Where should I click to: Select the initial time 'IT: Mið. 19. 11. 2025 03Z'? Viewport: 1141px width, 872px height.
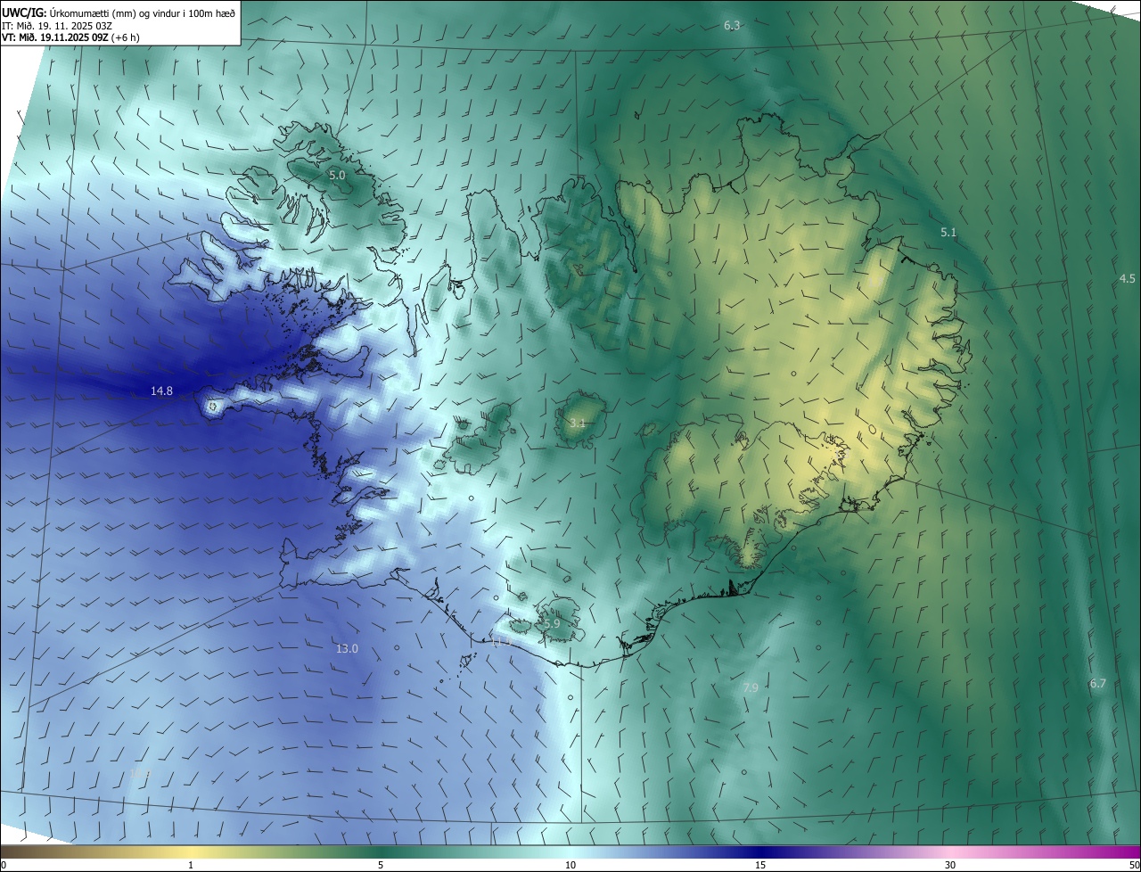[57, 26]
